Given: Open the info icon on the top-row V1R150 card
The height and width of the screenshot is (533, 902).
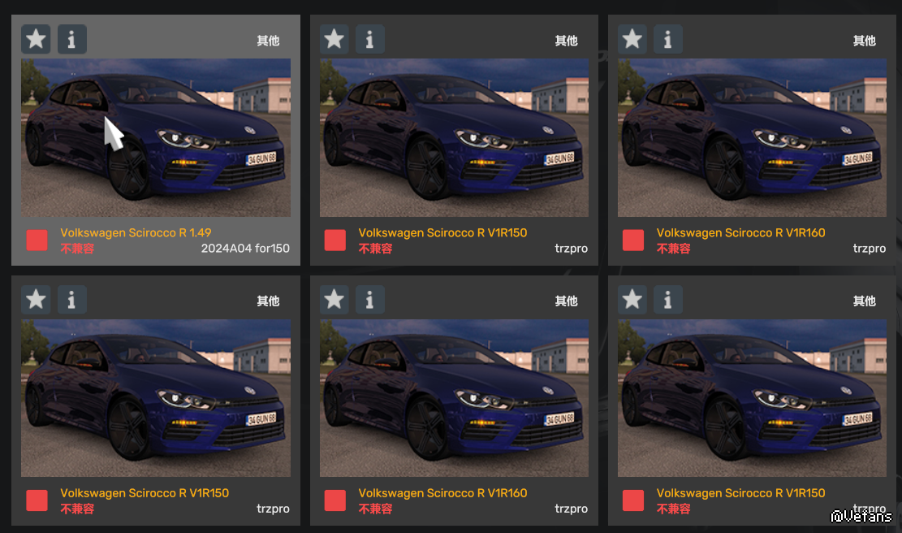Looking at the screenshot, I should [x=370, y=39].
